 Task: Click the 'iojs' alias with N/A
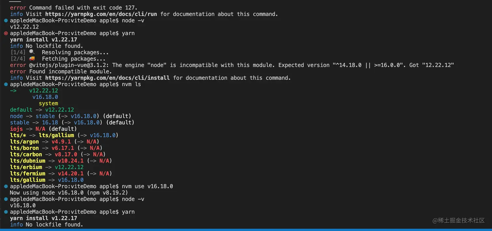pyautogui.click(x=16, y=129)
